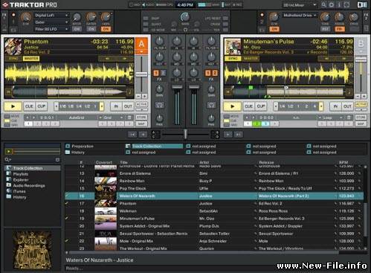The image size is (371, 273).
Task: Select CUE tab in Deck A advanced panel
Action: (7, 121)
